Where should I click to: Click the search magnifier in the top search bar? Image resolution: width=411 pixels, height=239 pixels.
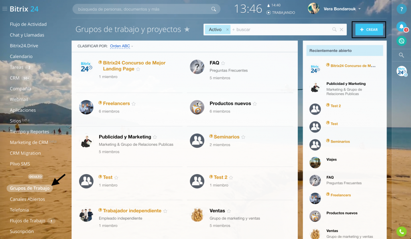click(x=214, y=9)
